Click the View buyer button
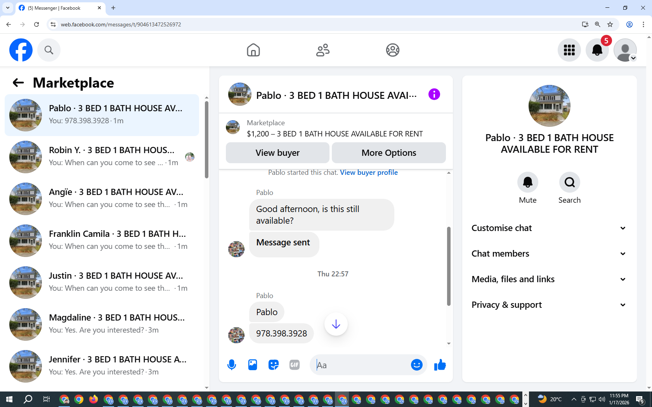The width and height of the screenshot is (652, 407). 277,153
